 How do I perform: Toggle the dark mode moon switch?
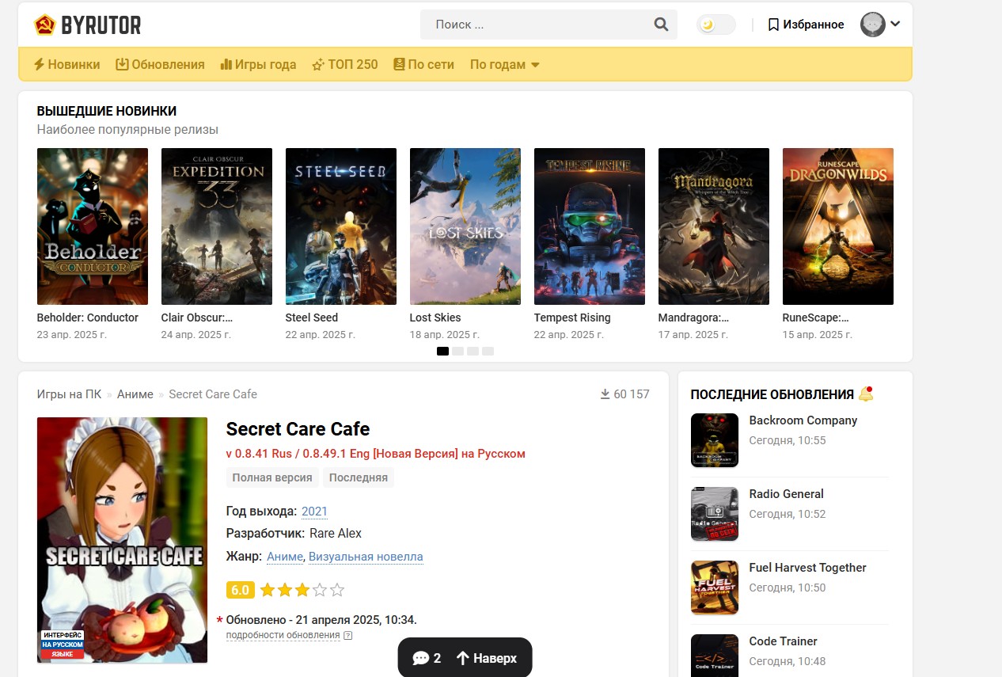(x=715, y=25)
